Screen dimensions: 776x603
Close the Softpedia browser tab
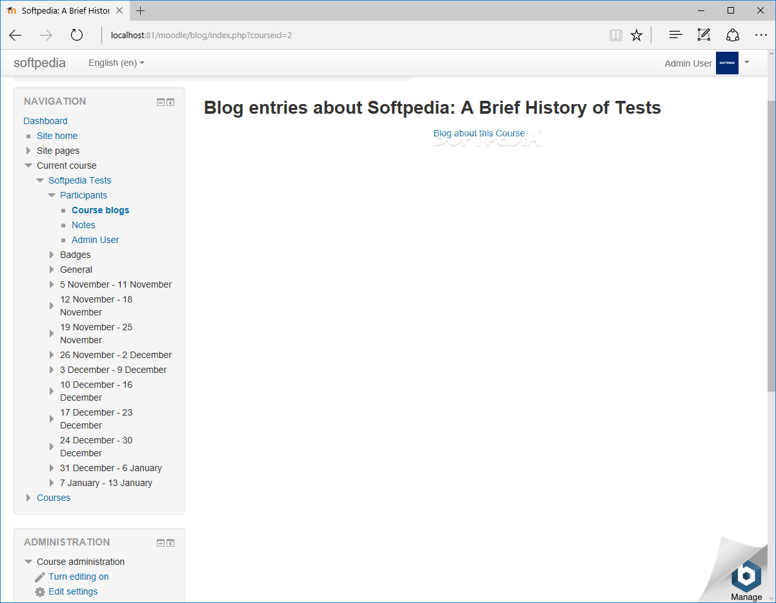click(x=119, y=10)
